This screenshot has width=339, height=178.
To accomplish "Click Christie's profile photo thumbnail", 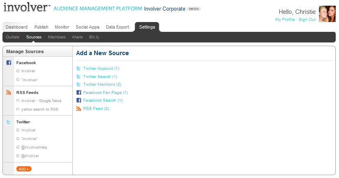I will [327, 14].
